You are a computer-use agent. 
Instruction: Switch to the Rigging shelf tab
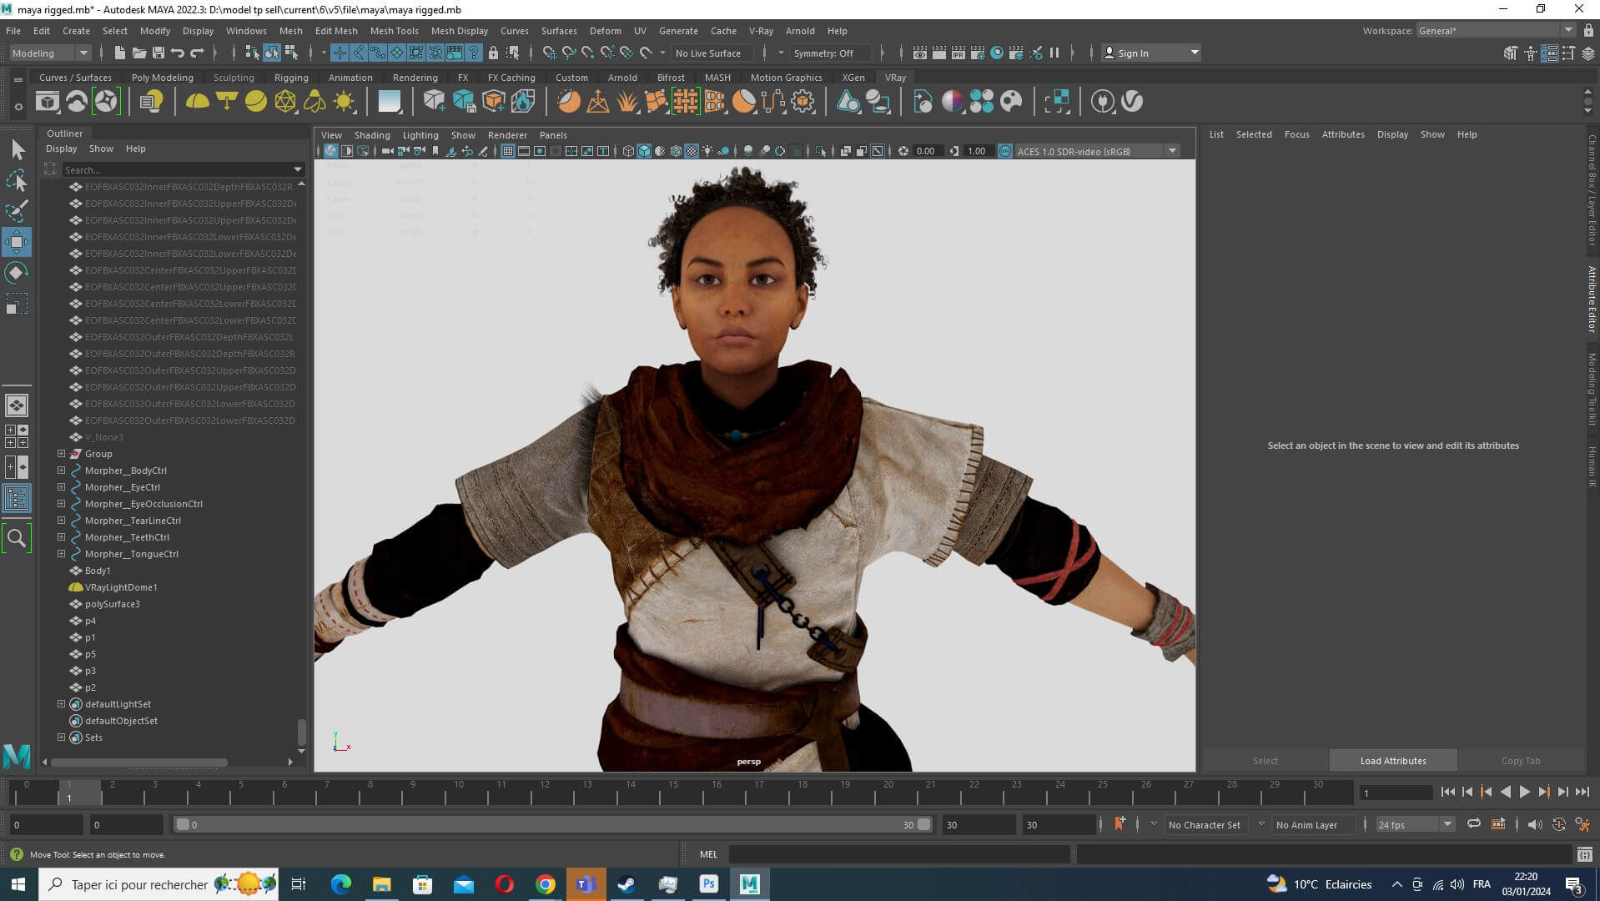click(x=291, y=78)
